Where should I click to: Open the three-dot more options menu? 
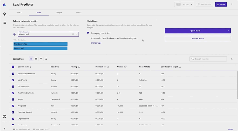pyautogui.click(x=232, y=4)
